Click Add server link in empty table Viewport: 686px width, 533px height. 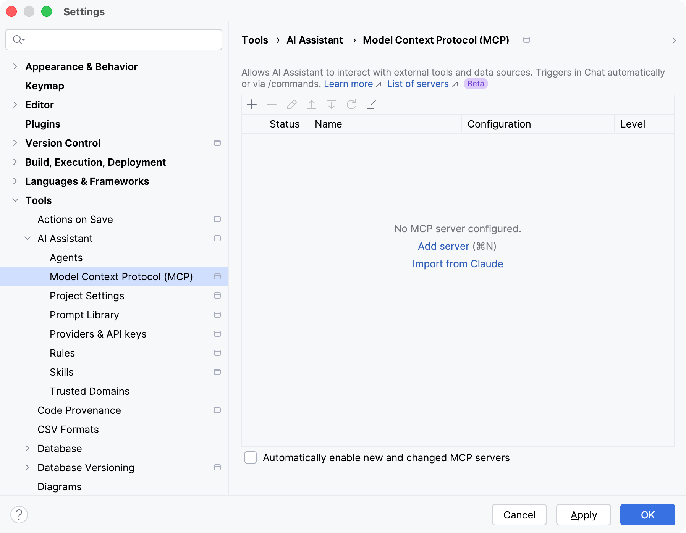443,246
